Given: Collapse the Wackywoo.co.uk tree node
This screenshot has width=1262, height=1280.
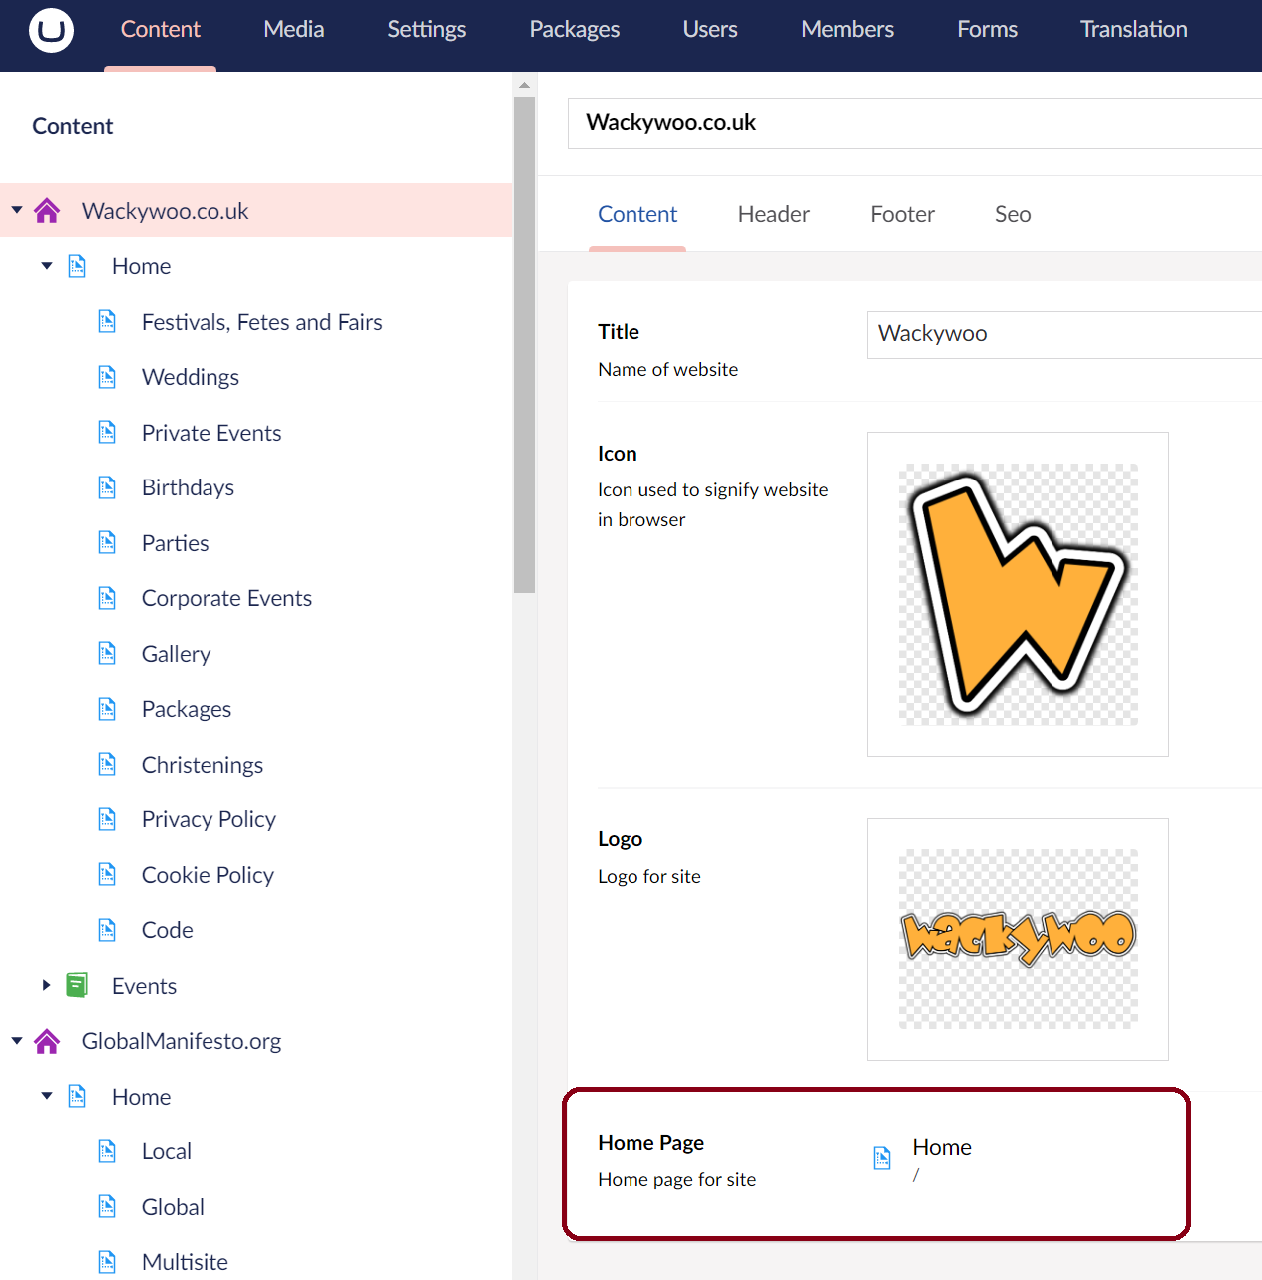Looking at the screenshot, I should [x=17, y=210].
